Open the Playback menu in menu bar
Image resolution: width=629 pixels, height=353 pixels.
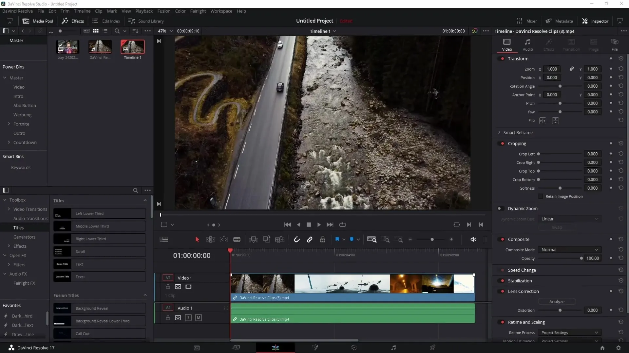click(x=144, y=11)
